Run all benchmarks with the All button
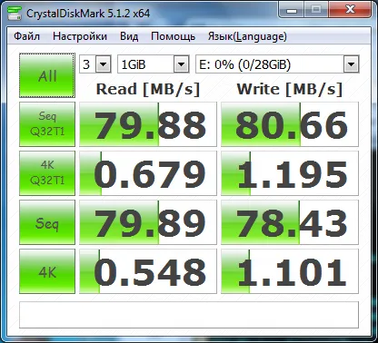The image size is (378, 343). pos(47,75)
